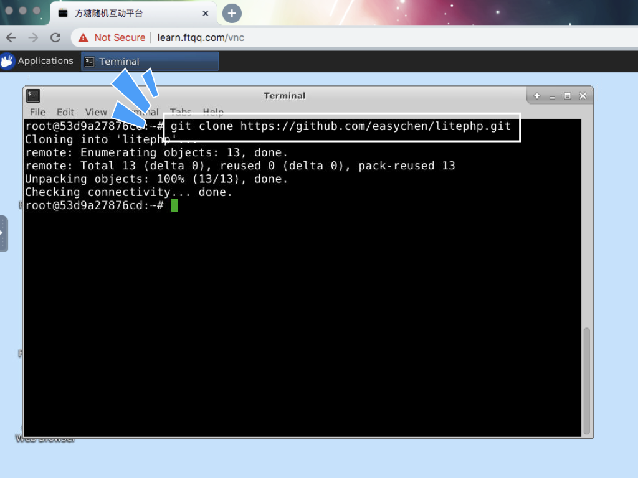Go back in the browser
Viewport: 638px width, 478px height.
tap(11, 38)
